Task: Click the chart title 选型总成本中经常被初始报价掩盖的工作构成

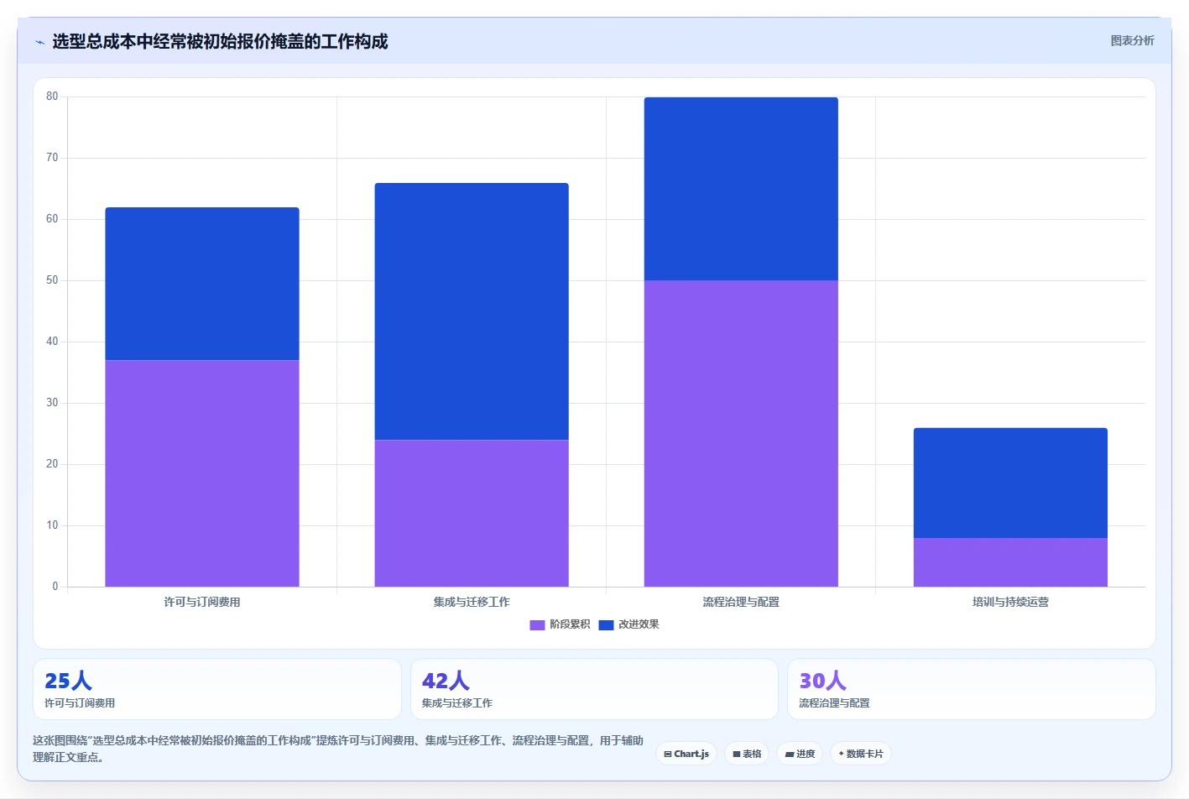Action: [x=220, y=41]
